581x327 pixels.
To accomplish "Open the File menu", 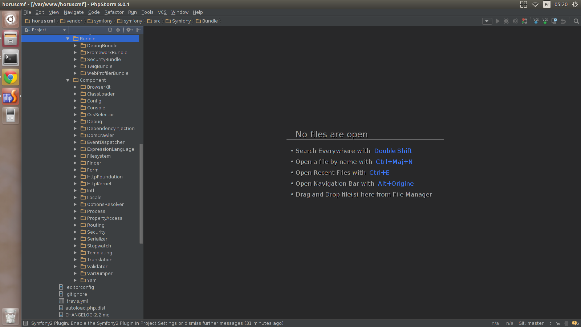I will (x=27, y=12).
